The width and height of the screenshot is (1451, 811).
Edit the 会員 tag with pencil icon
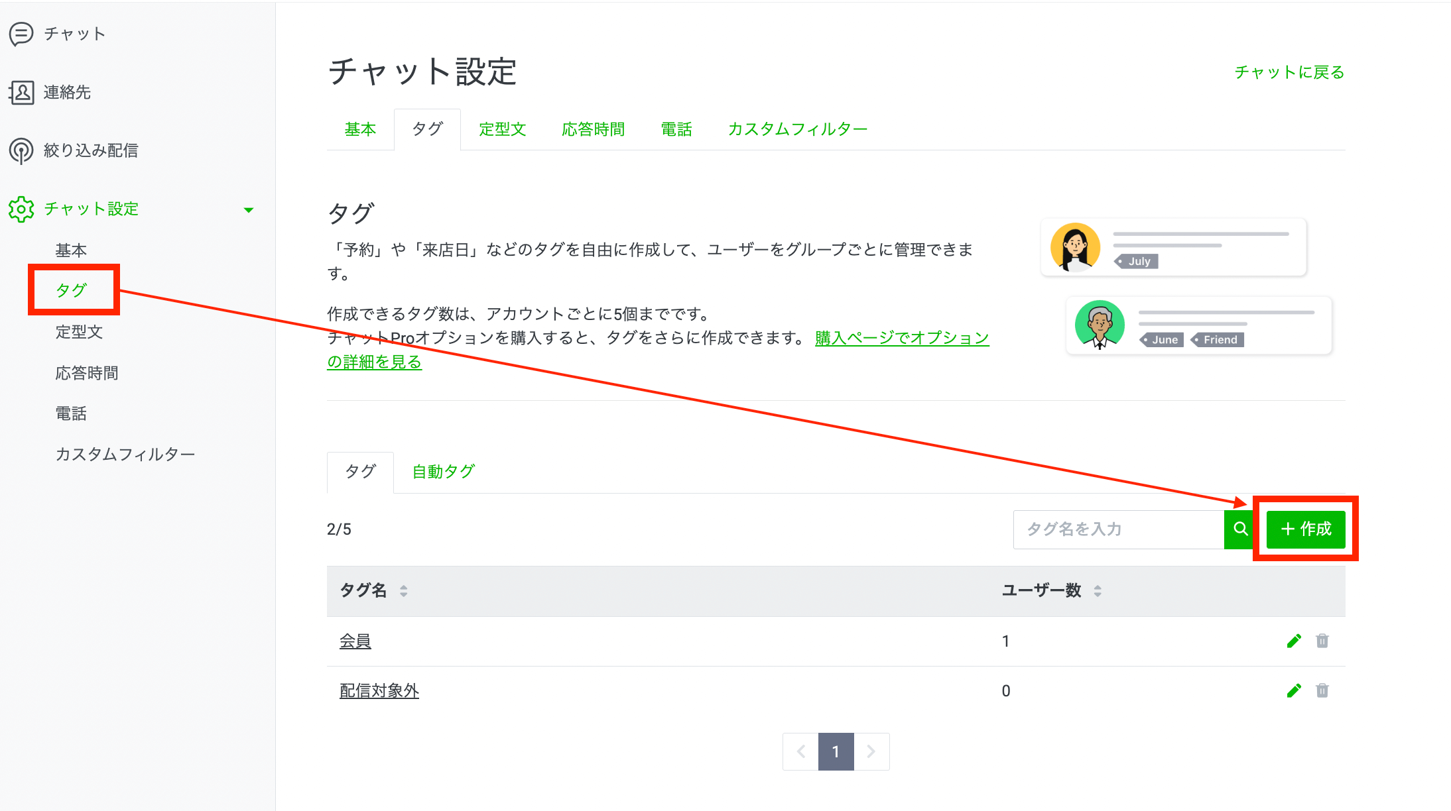1294,641
